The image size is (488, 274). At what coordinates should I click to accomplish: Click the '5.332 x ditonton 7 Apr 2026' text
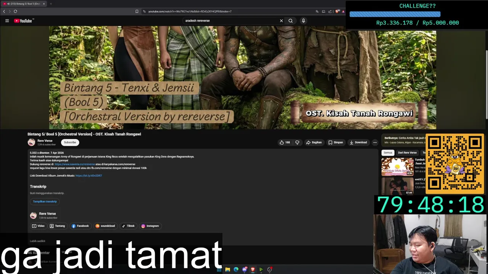point(47,153)
